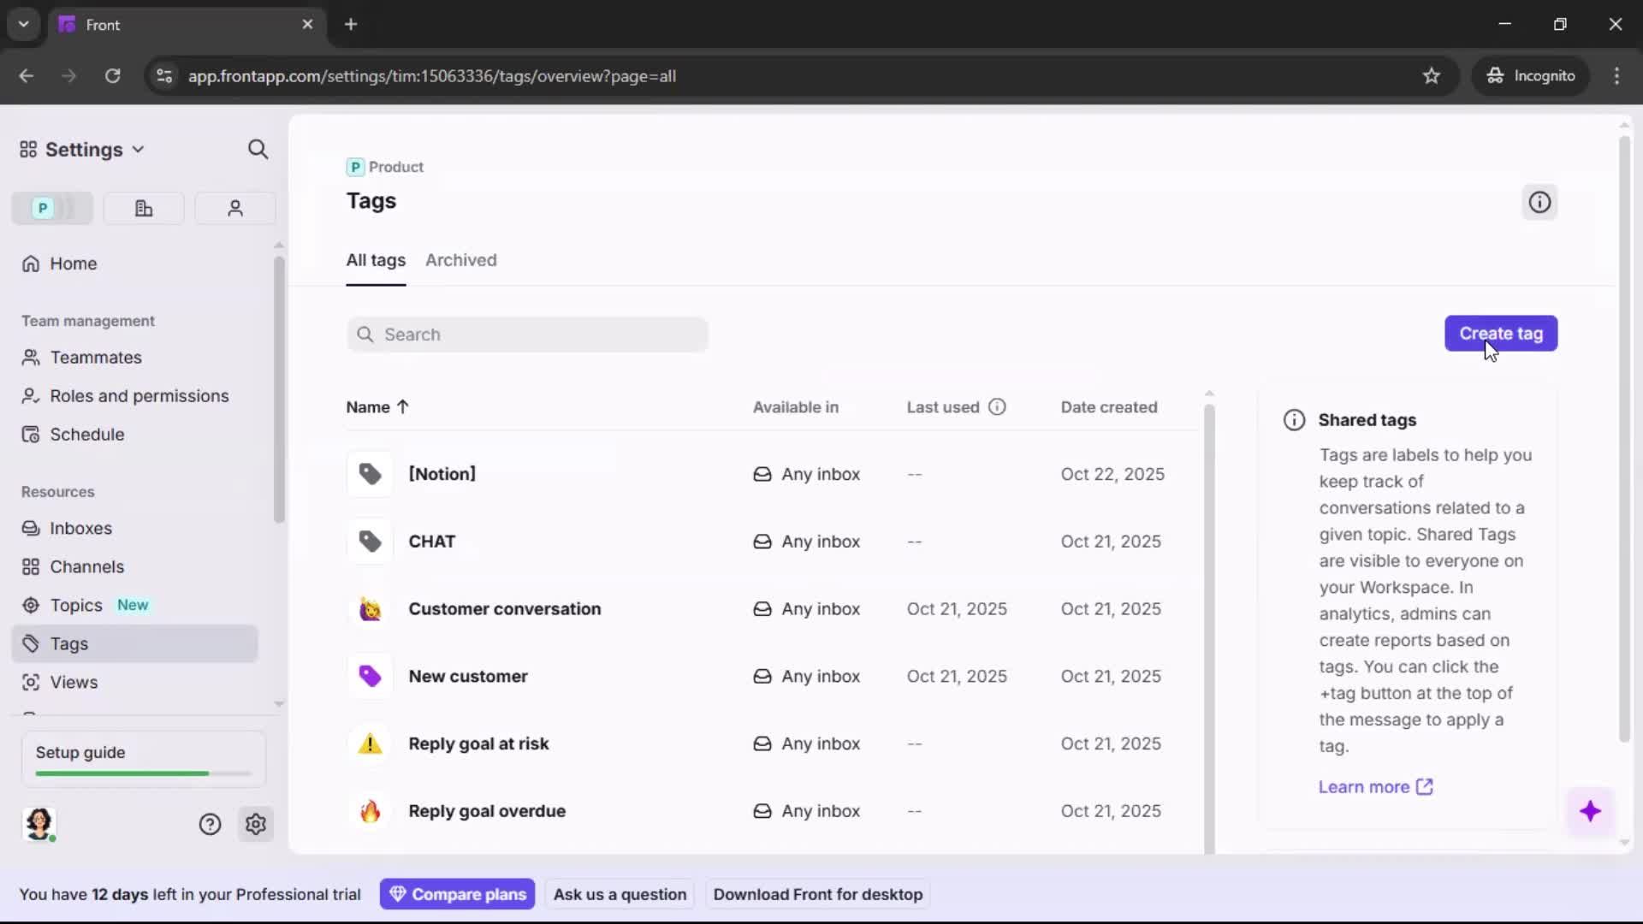Open the help question mark icon
This screenshot has width=1643, height=924.
click(x=210, y=824)
